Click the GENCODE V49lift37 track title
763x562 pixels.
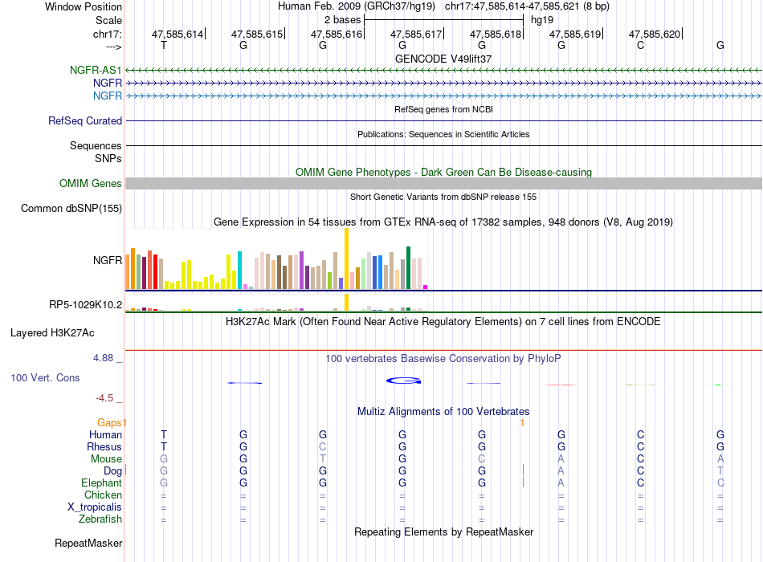click(443, 59)
